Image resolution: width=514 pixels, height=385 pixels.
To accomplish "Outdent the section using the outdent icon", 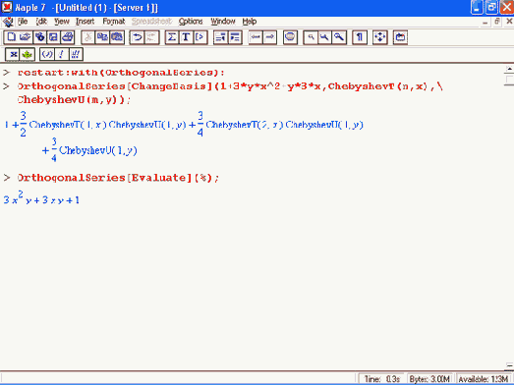I will tap(220, 37).
